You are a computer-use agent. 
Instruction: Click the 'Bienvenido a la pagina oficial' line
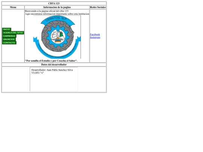tap(47, 11)
